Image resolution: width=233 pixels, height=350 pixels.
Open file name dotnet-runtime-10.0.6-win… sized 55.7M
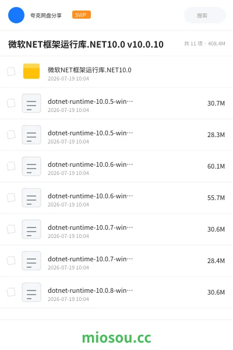click(x=90, y=196)
